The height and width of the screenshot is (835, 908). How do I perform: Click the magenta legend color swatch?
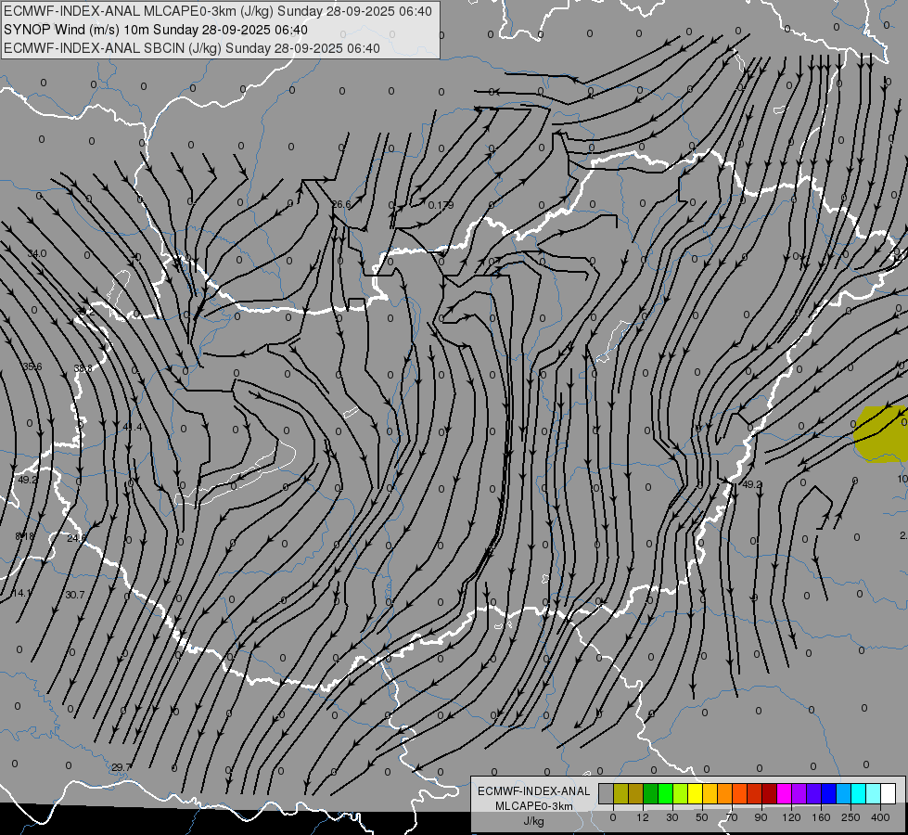coord(784,793)
